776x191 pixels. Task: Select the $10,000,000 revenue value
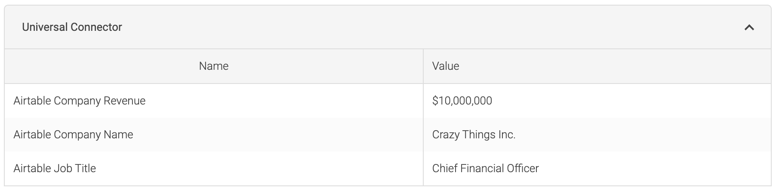coord(462,101)
